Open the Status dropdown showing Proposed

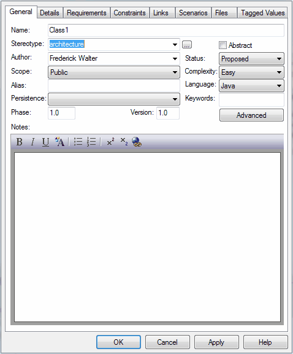point(251,59)
